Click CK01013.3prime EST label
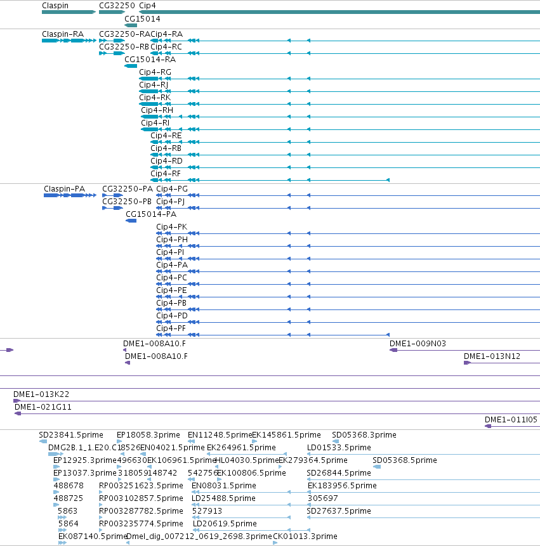 pyautogui.click(x=305, y=536)
